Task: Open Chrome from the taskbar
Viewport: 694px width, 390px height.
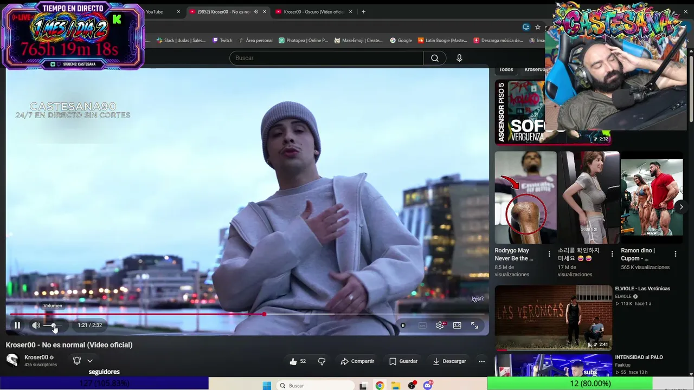Action: coord(380,386)
